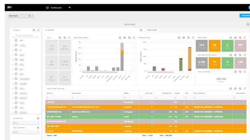Clear filter on Job Cards by WP Status
This screenshot has width=250, height=140.
240,55
